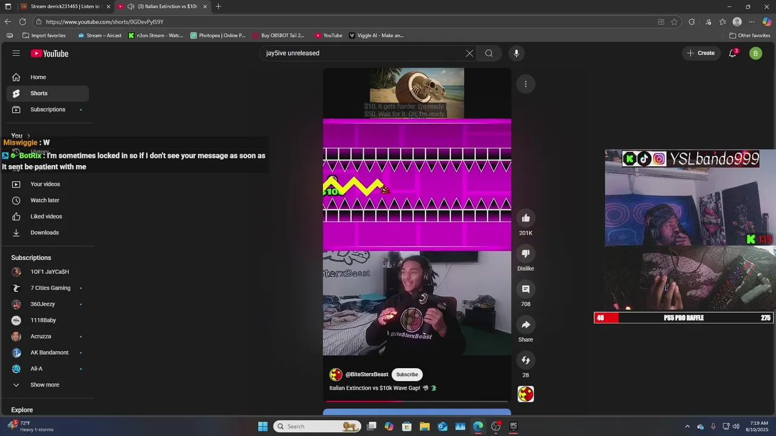Image resolution: width=776 pixels, height=436 pixels.
Task: Click the Remix icon above 28
Action: coord(526,360)
